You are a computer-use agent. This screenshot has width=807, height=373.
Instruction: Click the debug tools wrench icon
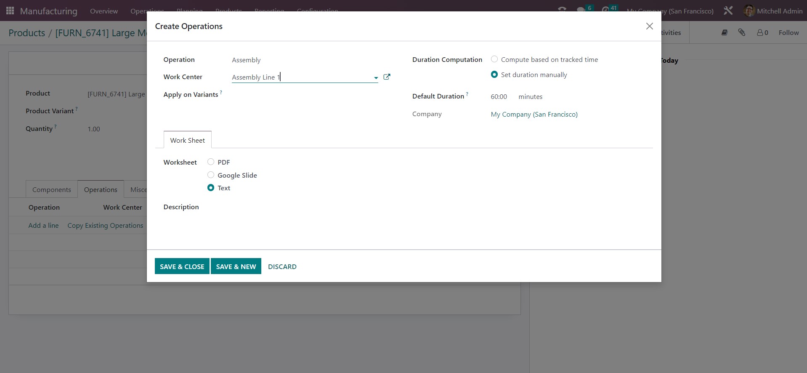pyautogui.click(x=728, y=11)
